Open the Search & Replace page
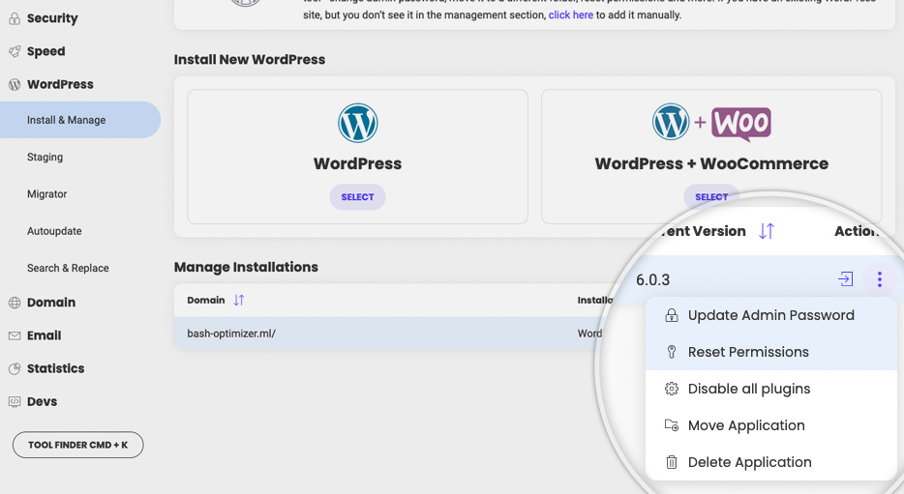The image size is (904, 494). [x=68, y=268]
